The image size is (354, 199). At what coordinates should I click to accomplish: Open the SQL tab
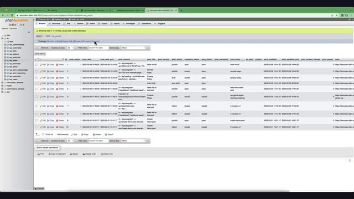click(67, 24)
